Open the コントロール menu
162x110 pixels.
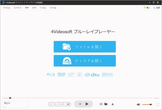coord(18,8)
